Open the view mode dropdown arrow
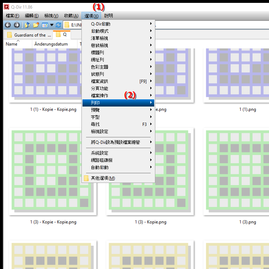The image size is (269, 269). tap(52, 25)
